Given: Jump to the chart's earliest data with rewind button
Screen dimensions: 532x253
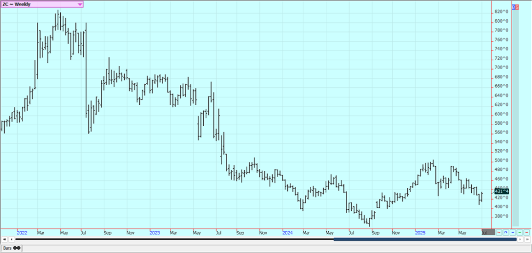Looking at the screenshot, I should pos(4,239).
